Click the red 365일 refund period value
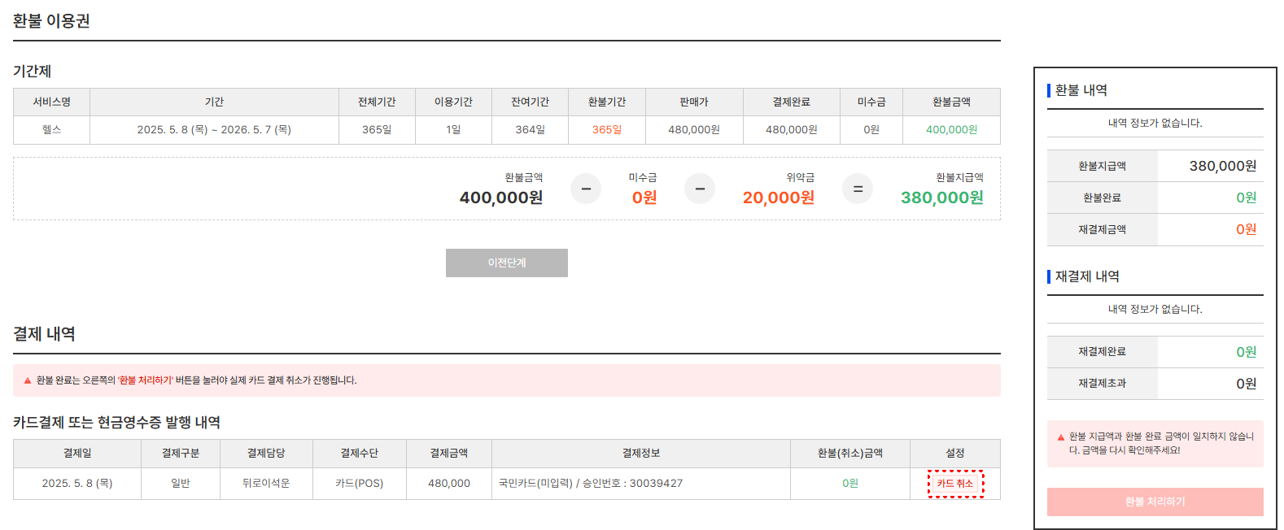The width and height of the screenshot is (1284, 530). [607, 129]
